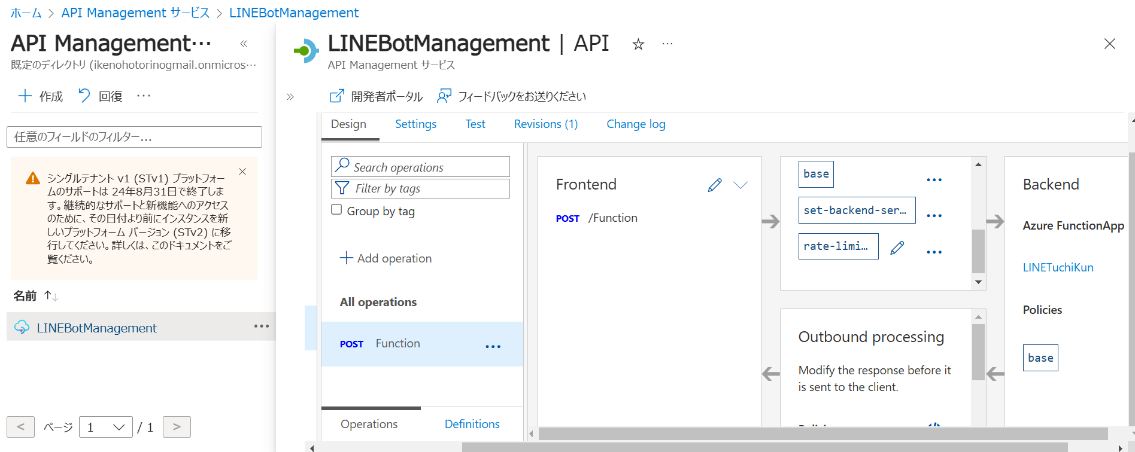Click the set-backend-ser… policy tag

[857, 210]
